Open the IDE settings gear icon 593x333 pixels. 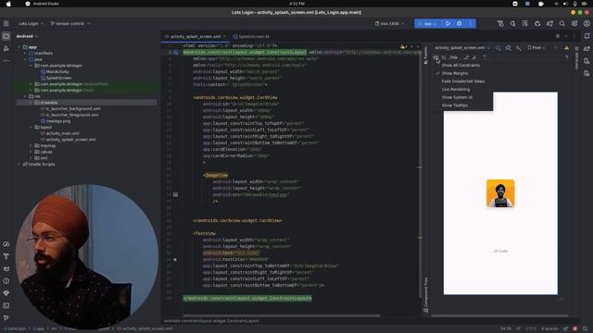pyautogui.click(x=574, y=23)
